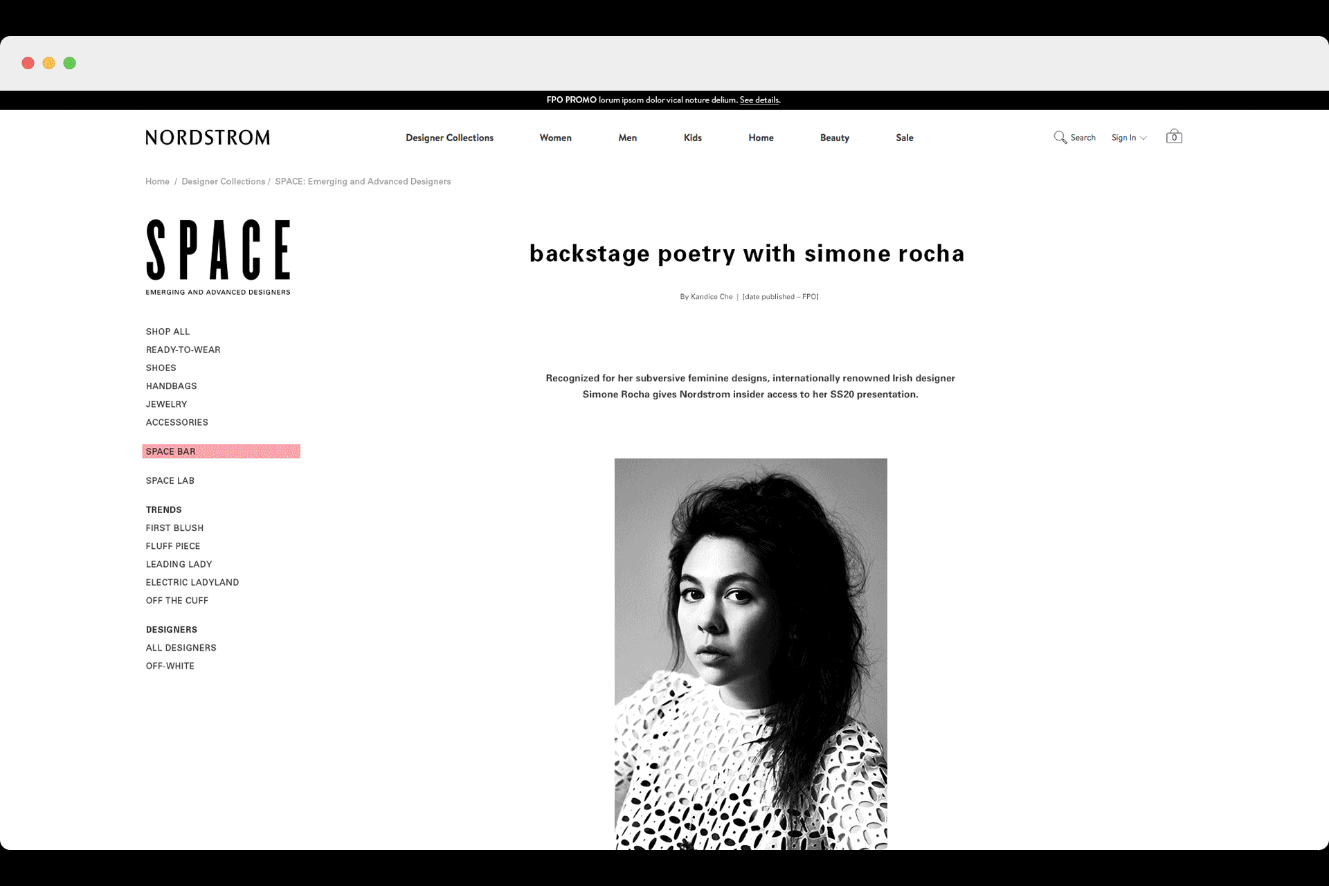Open the shopping bag icon

[1174, 136]
